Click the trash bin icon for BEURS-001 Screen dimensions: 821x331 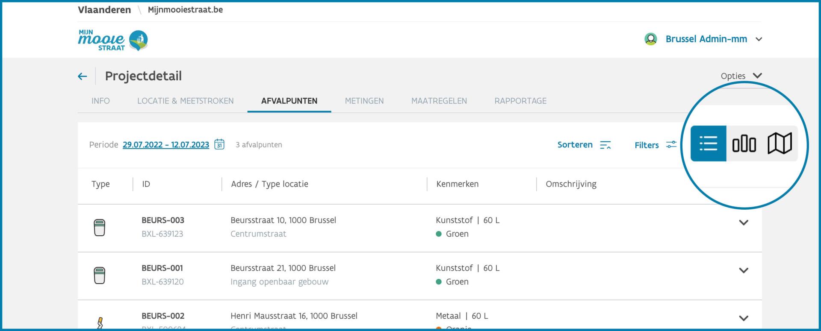click(x=99, y=275)
